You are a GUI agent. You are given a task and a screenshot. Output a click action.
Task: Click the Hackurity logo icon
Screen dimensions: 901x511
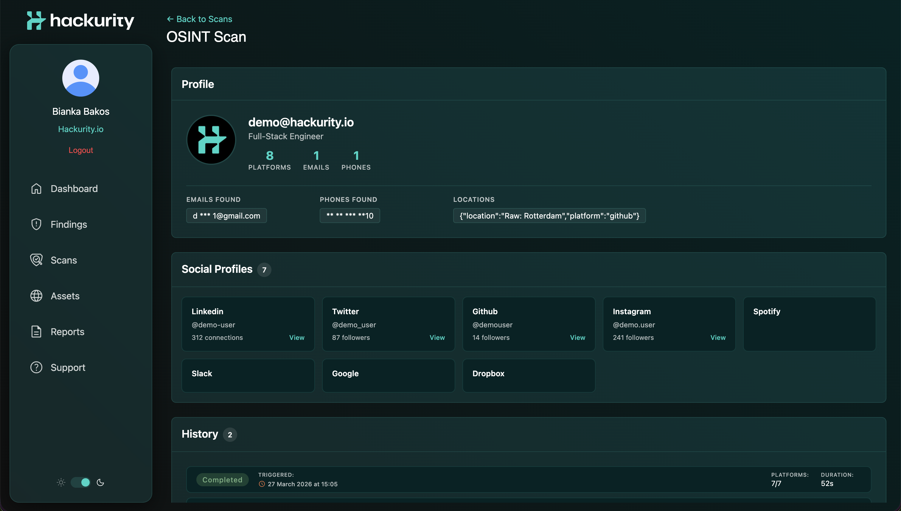point(36,20)
